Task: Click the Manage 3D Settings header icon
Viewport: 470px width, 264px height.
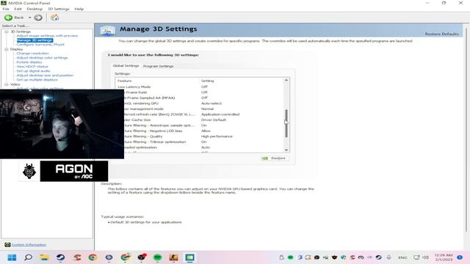Action: (108, 30)
